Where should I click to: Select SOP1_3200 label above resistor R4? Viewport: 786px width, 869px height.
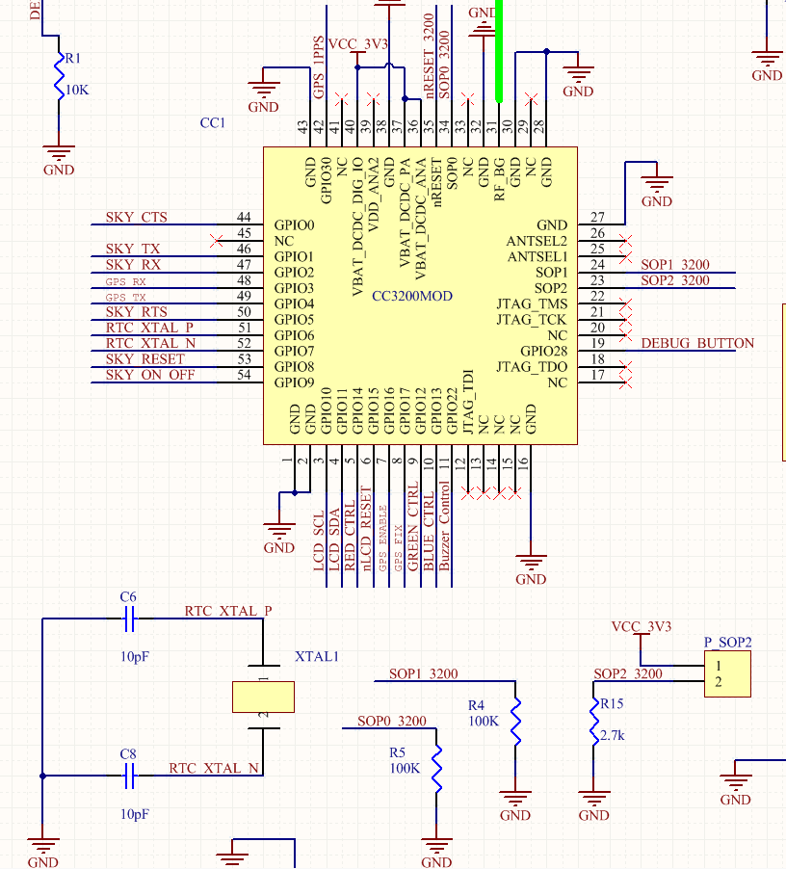423,674
